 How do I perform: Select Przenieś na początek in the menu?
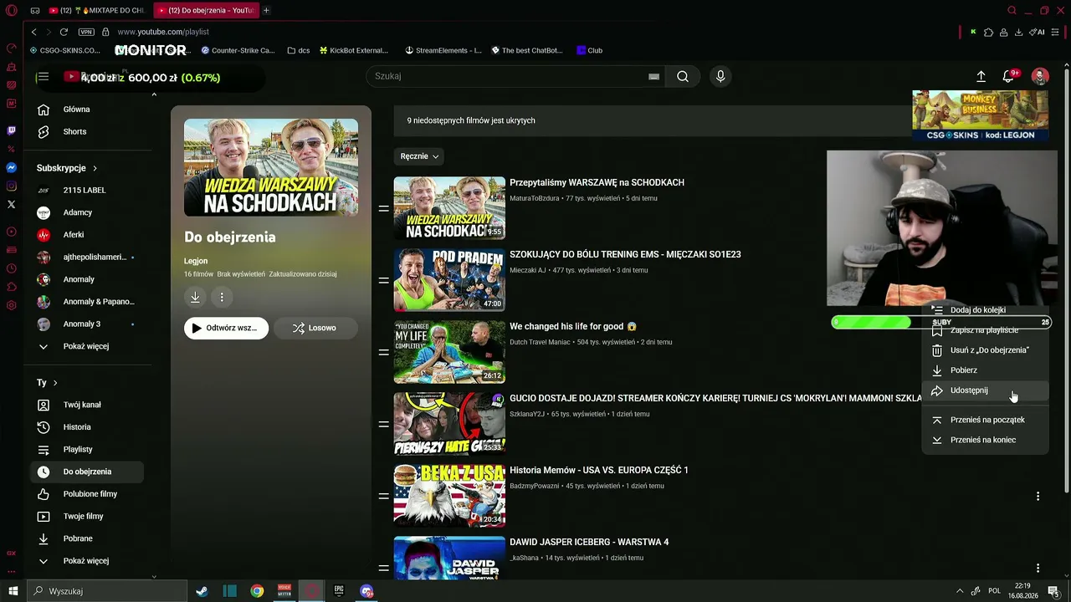985,420
